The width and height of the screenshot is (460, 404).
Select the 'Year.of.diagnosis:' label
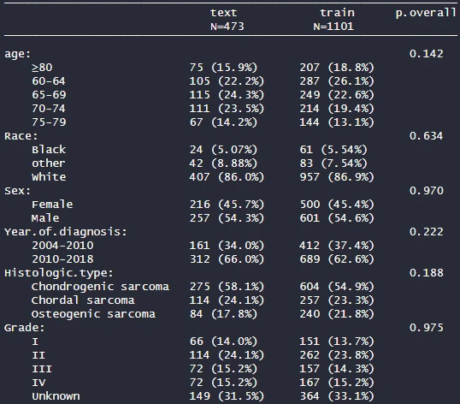pyautogui.click(x=66, y=232)
